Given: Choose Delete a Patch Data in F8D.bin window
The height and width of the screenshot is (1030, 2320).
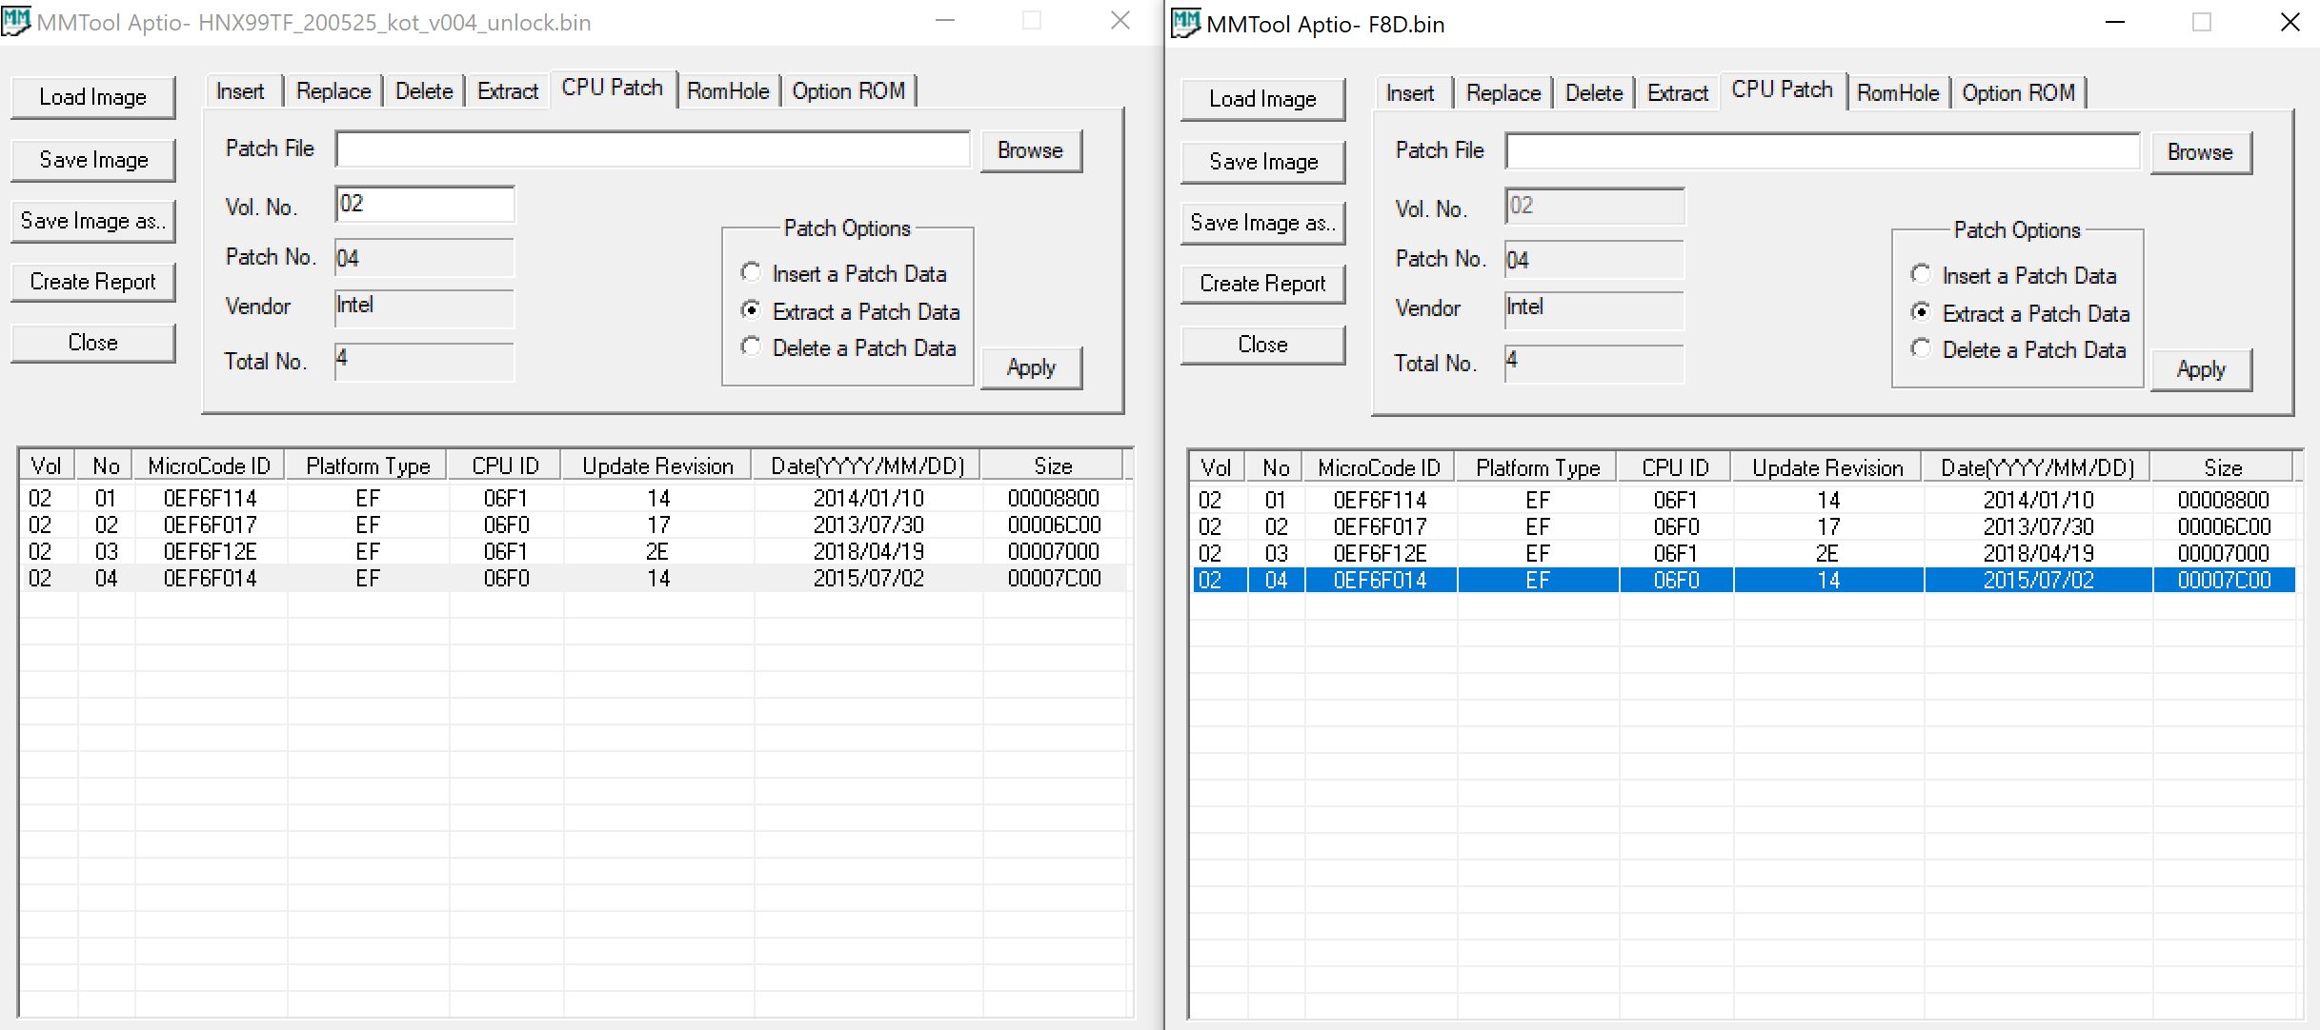Looking at the screenshot, I should (1922, 349).
